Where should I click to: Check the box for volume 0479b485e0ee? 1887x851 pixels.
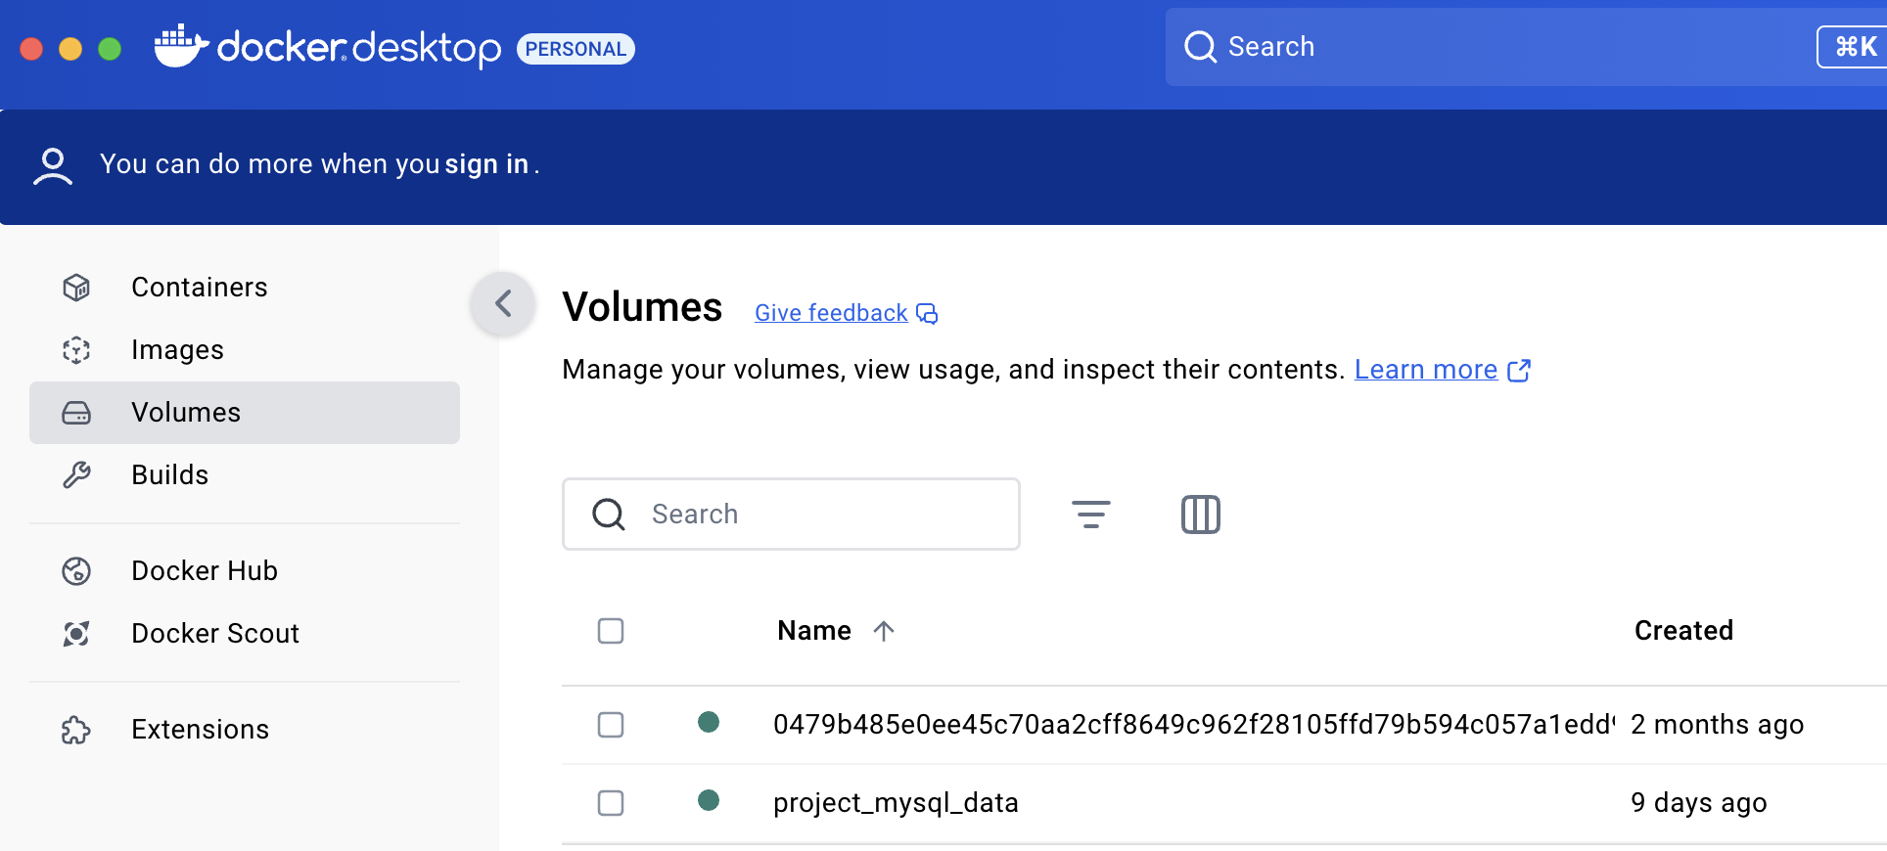tap(611, 725)
